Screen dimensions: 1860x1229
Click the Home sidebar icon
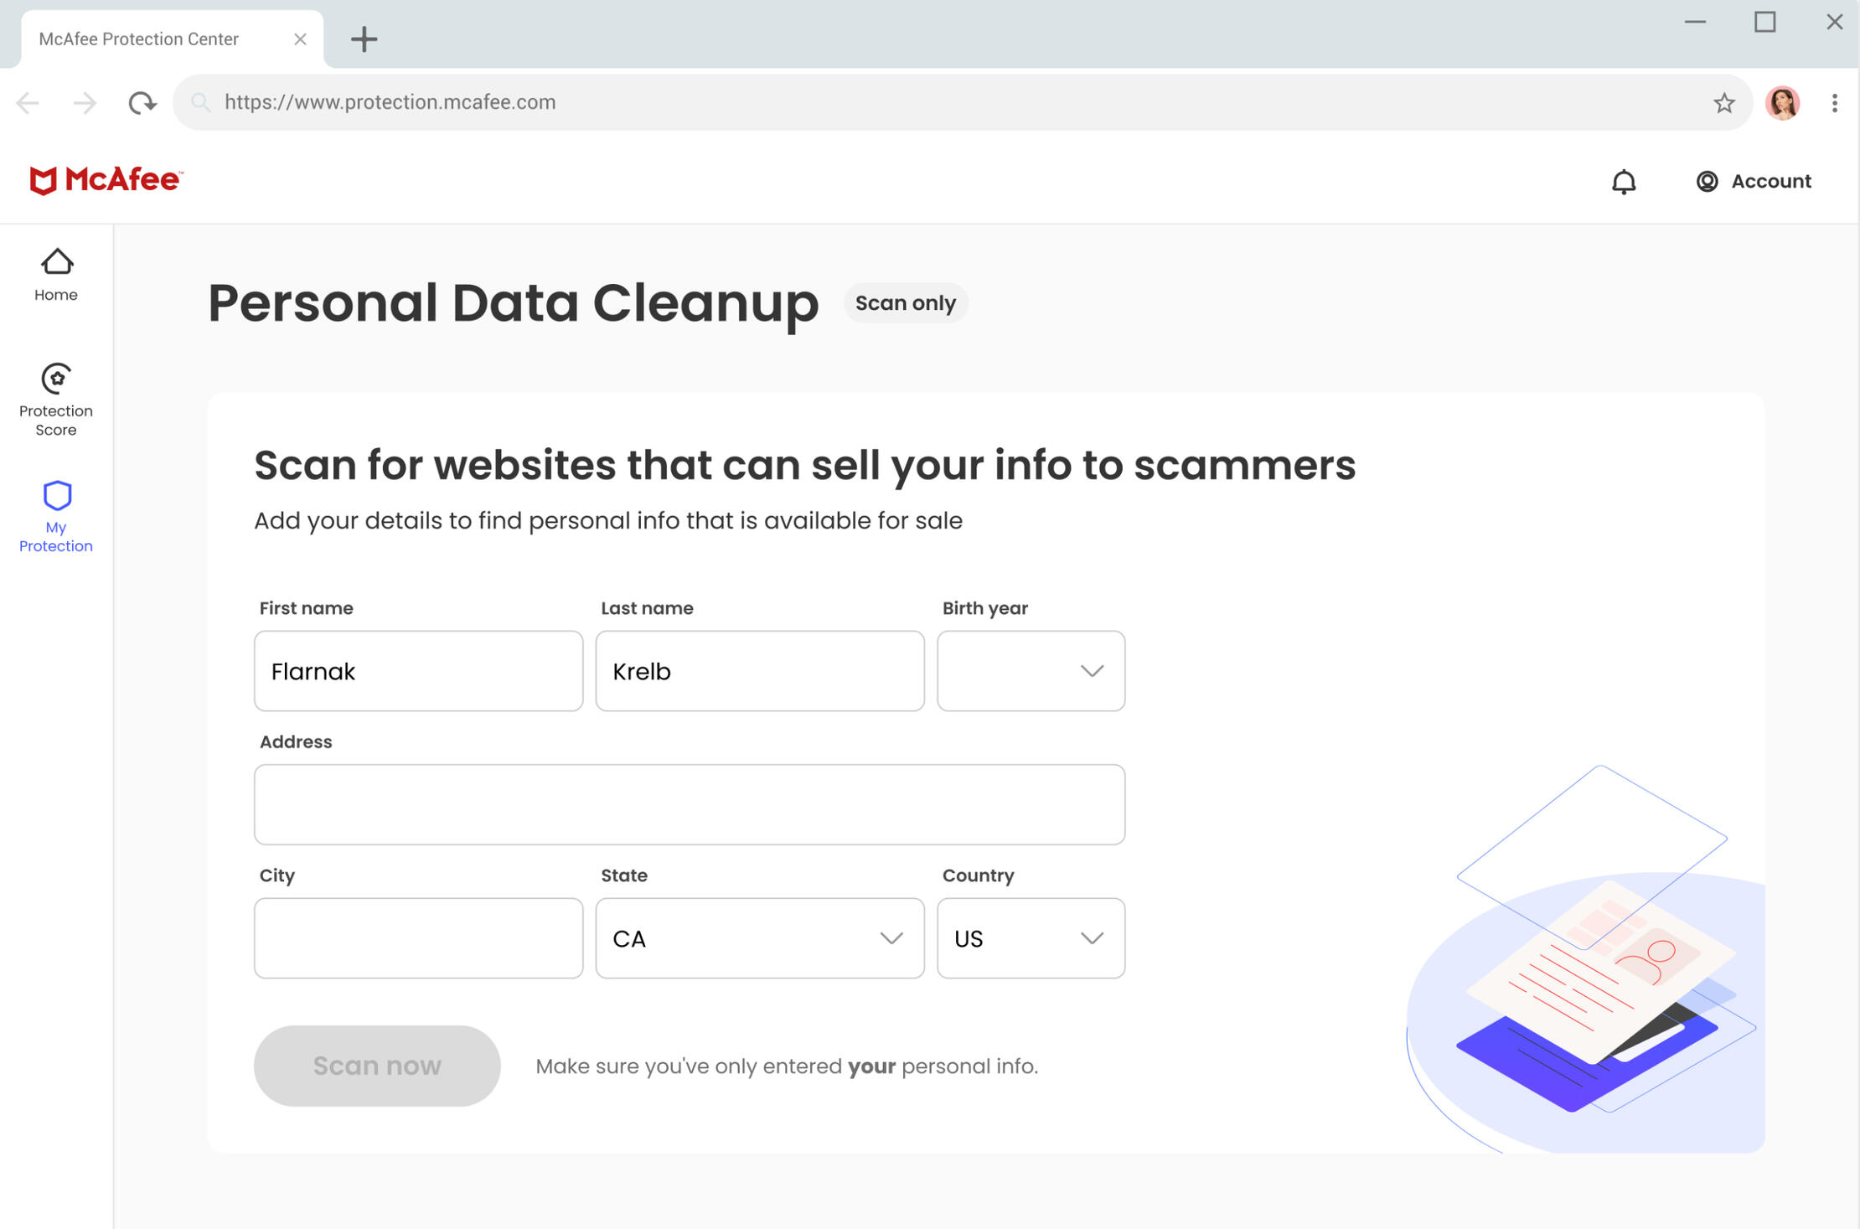tap(56, 275)
